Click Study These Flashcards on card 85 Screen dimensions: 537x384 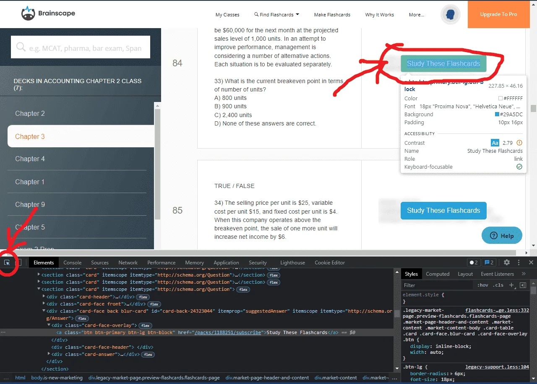pyautogui.click(x=443, y=210)
